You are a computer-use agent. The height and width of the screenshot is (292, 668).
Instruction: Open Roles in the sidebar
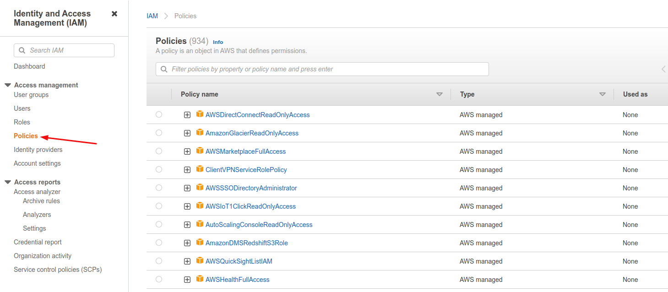click(x=22, y=122)
